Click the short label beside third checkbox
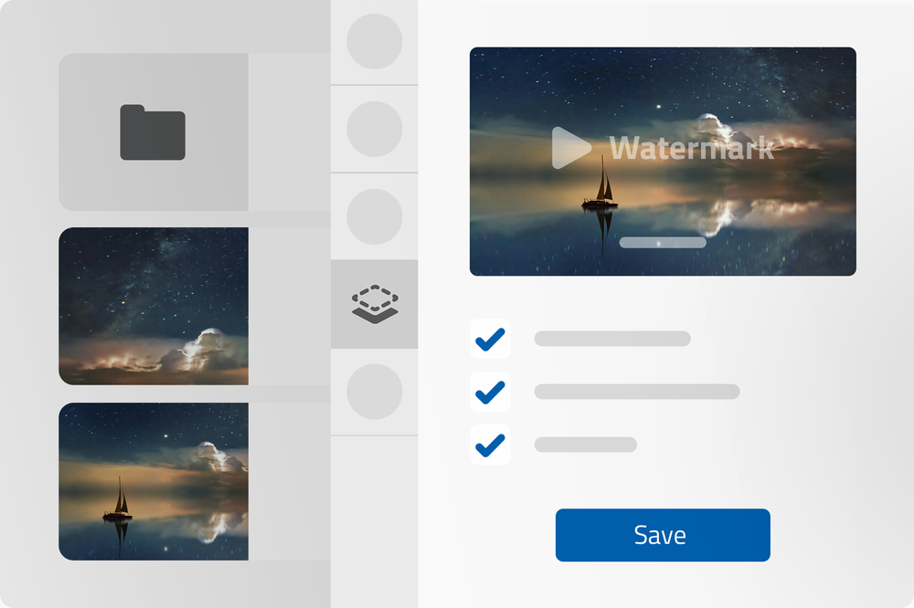The height and width of the screenshot is (608, 914). (586, 445)
